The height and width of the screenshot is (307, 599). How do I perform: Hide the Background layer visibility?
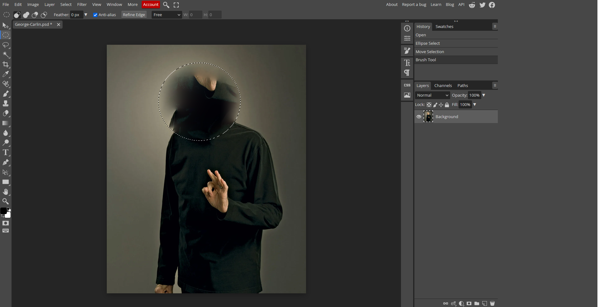click(419, 117)
